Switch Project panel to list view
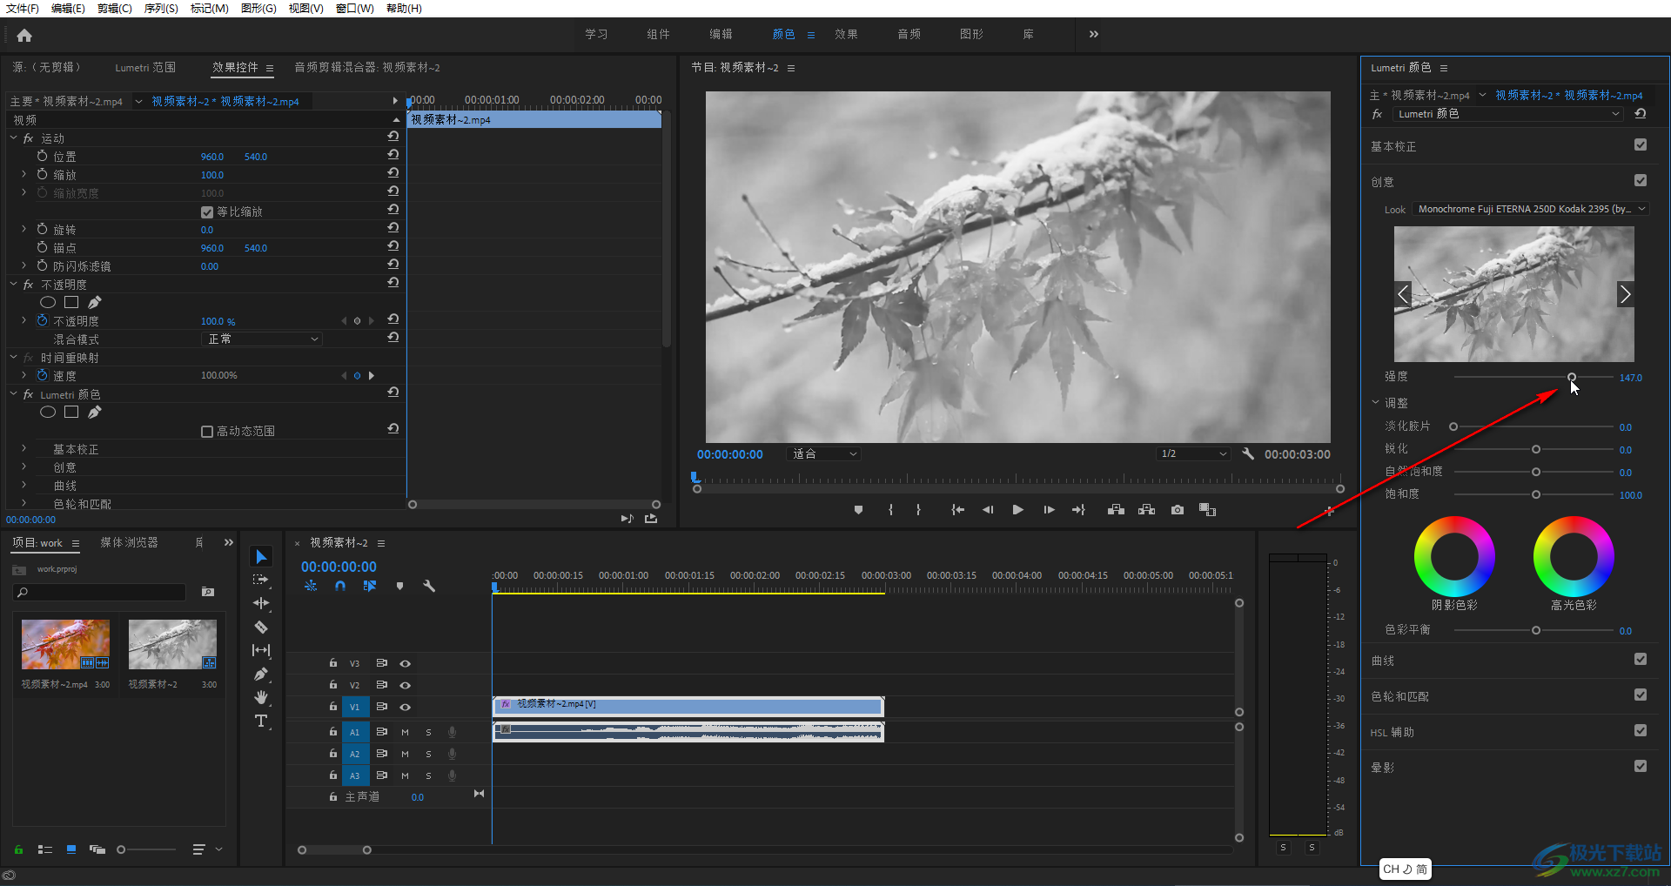The width and height of the screenshot is (1671, 886). 45,849
